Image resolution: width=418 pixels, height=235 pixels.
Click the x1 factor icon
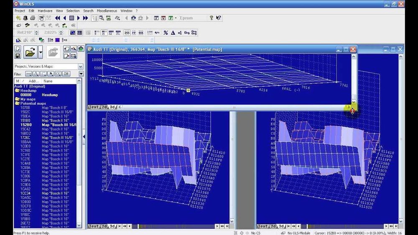(180, 33)
